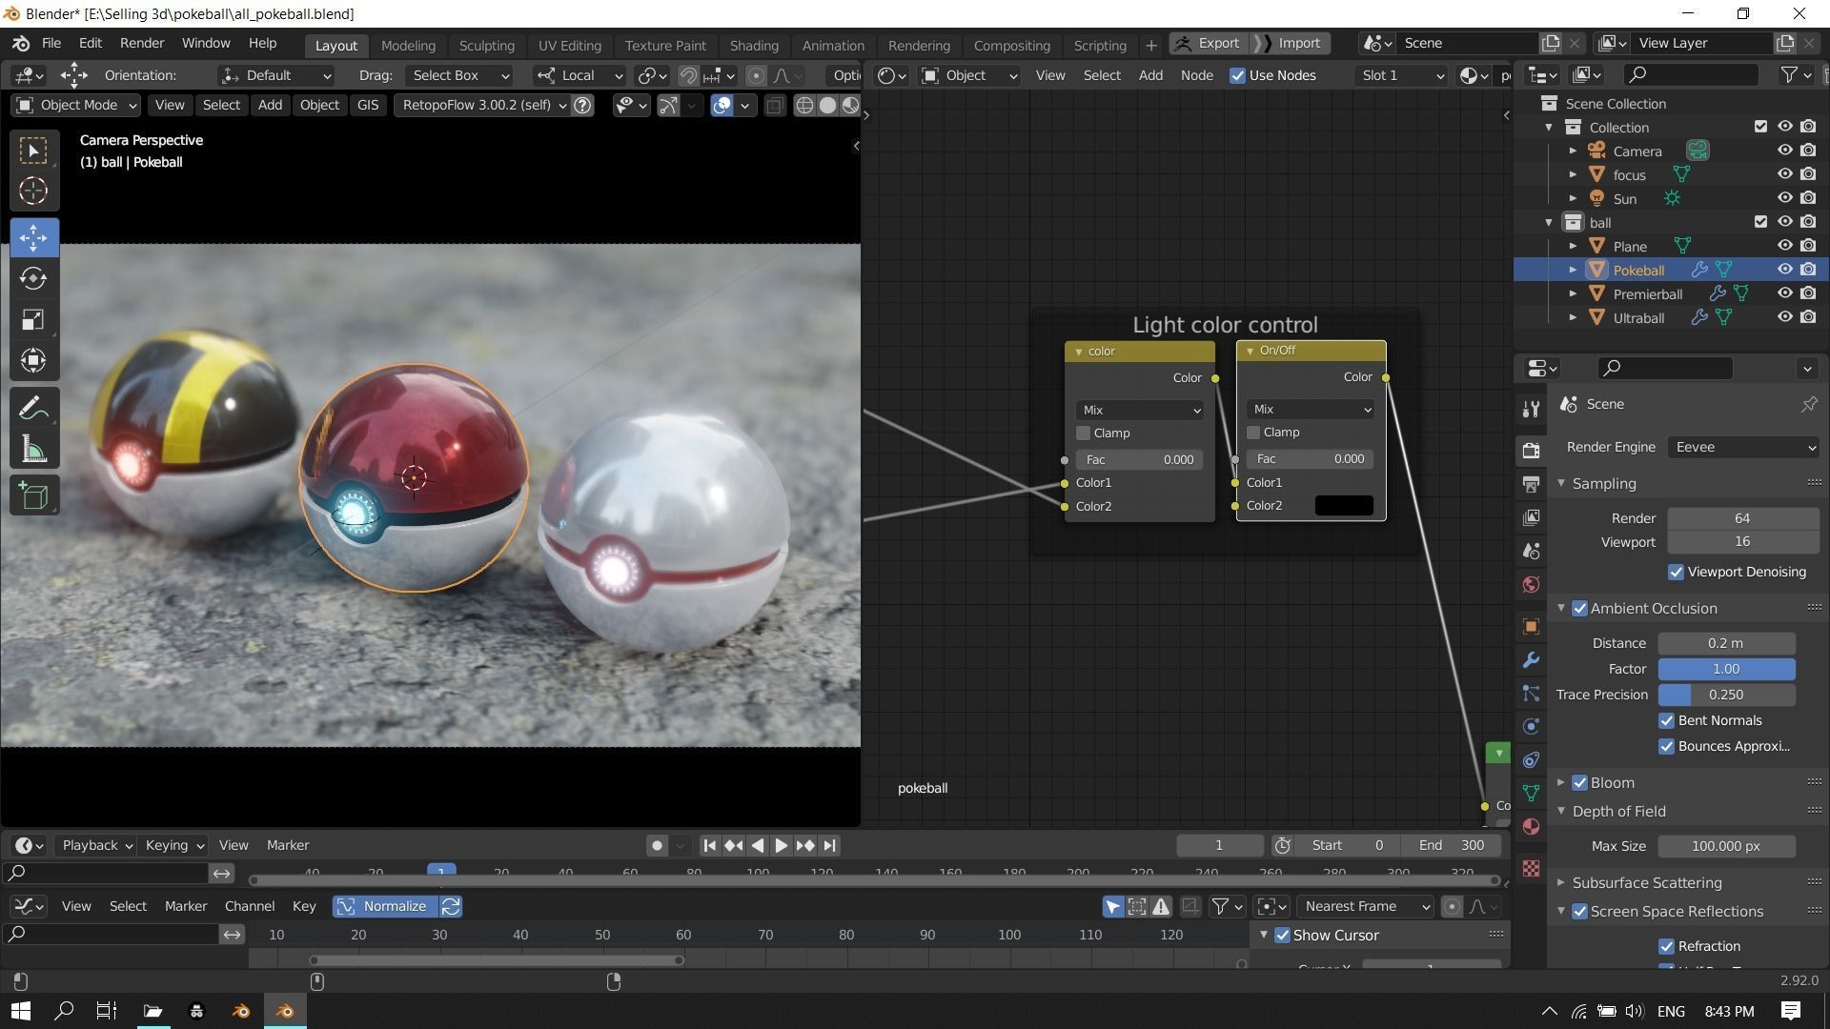The height and width of the screenshot is (1029, 1830).
Task: Toggle Bent Normals checkbox
Action: point(1666,720)
